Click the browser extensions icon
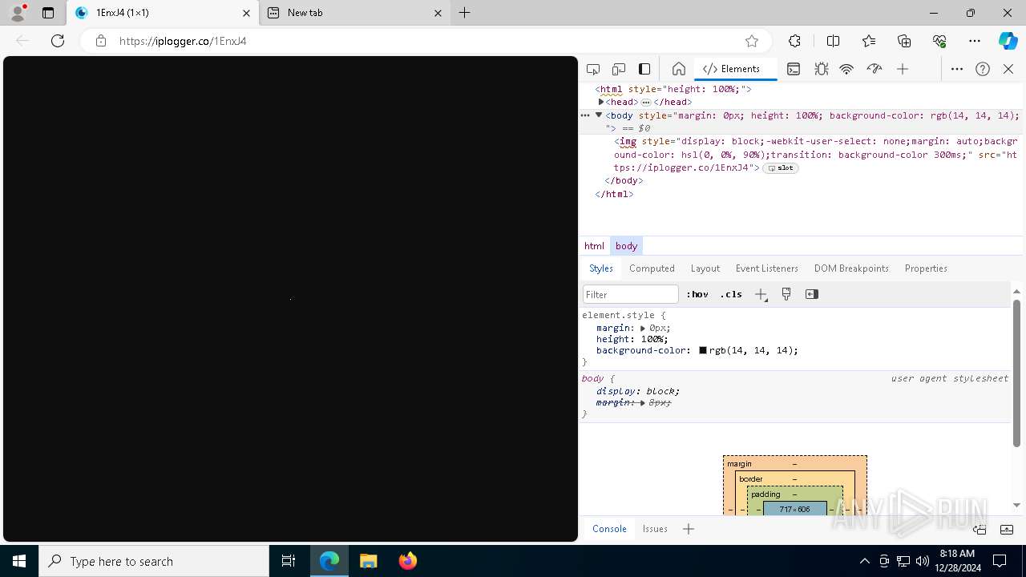 coord(794,41)
